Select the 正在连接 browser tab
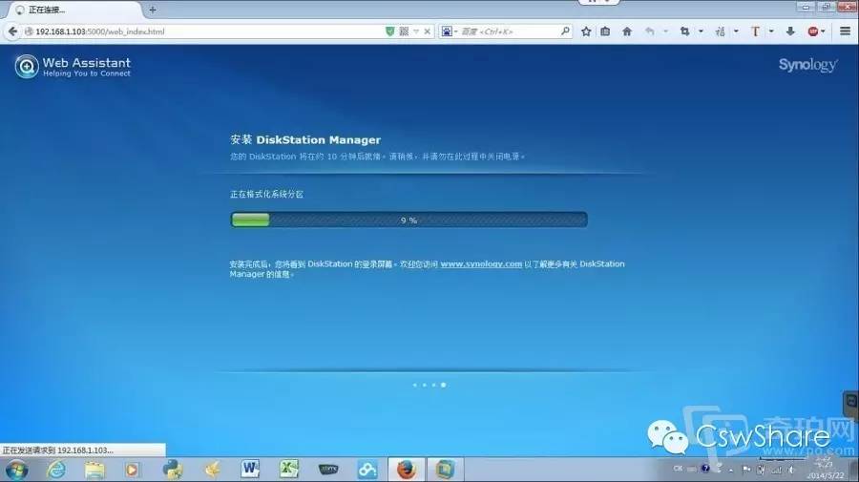 coord(76,10)
